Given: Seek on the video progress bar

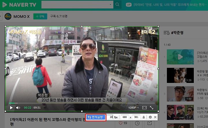Looking at the screenshot, I should tap(82, 103).
